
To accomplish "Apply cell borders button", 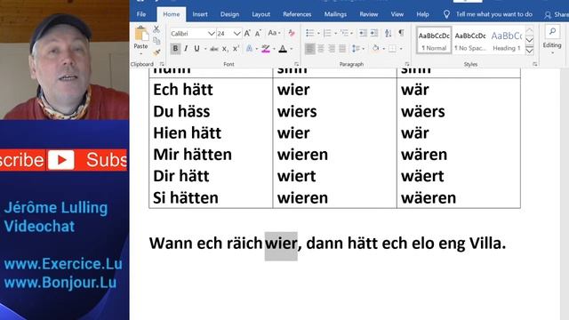I will (392, 49).
